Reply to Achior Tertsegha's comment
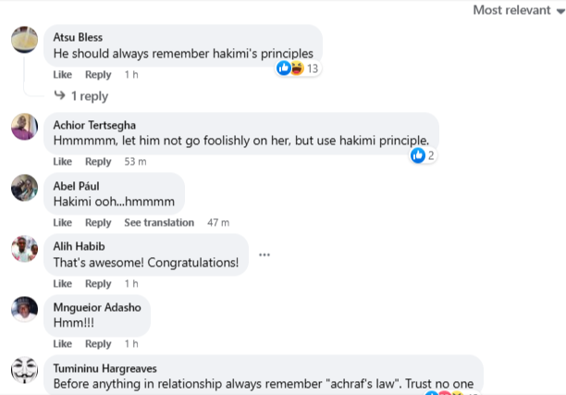566x395 pixels. click(98, 162)
